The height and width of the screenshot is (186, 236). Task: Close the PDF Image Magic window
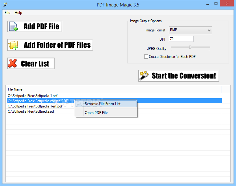tap(227, 3)
